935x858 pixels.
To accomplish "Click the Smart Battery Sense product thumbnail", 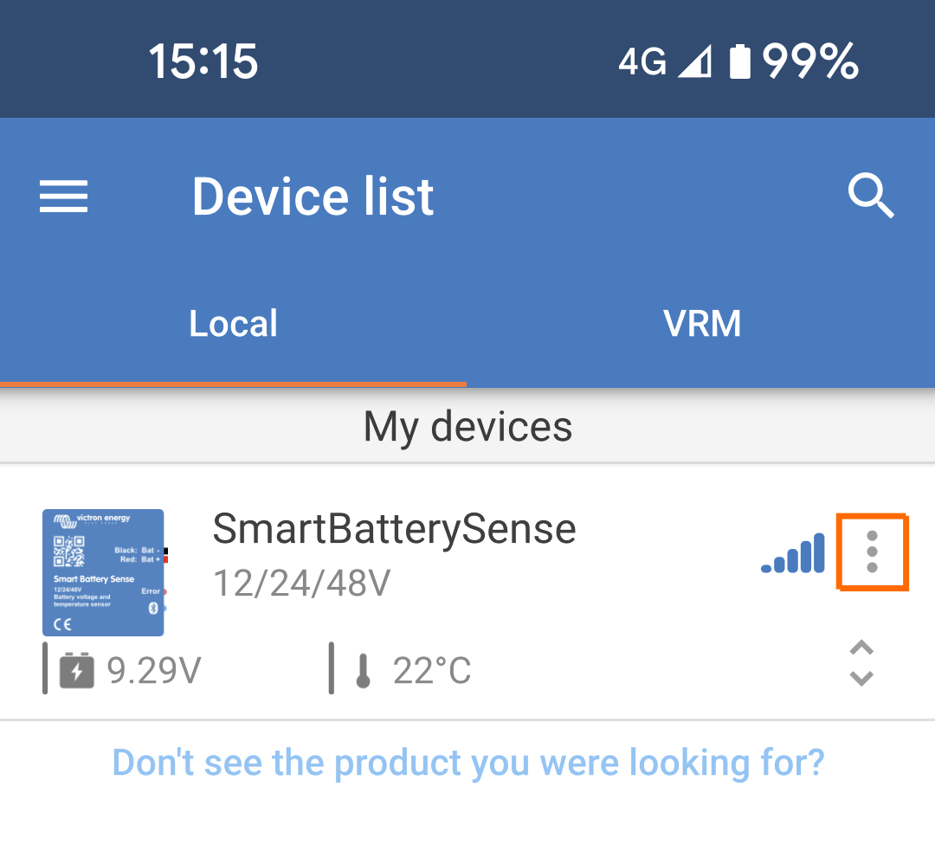I will coord(103,572).
